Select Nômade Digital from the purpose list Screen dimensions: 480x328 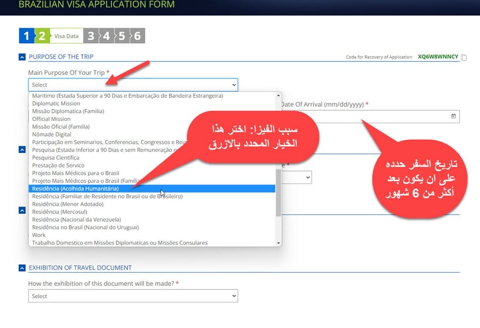[x=53, y=134]
